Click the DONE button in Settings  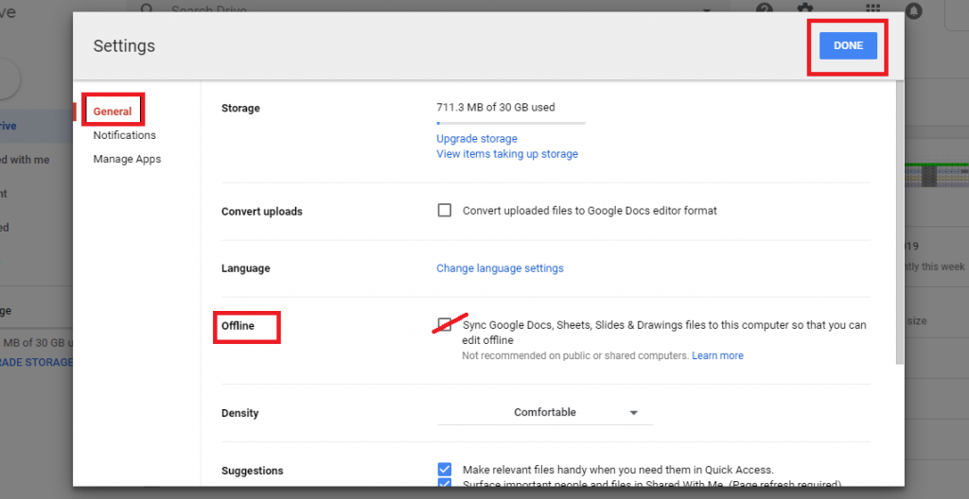[x=848, y=45]
